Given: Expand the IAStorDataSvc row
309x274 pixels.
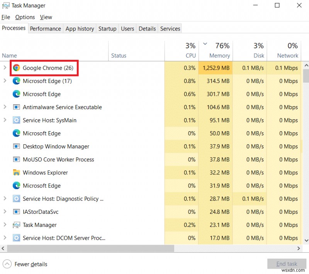Looking at the screenshot, I should (x=5, y=211).
